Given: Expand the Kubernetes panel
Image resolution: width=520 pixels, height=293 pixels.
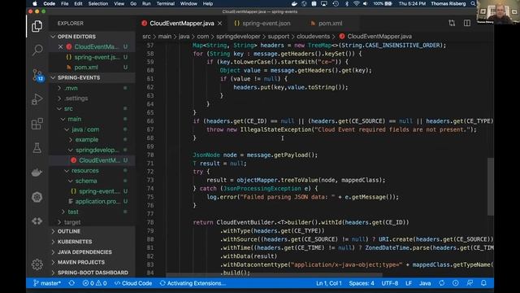Looking at the screenshot, I should tap(92, 242).
